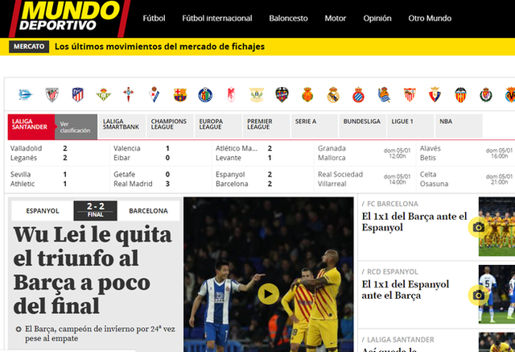Open the Mercato latest transfer movements link

tap(159, 46)
